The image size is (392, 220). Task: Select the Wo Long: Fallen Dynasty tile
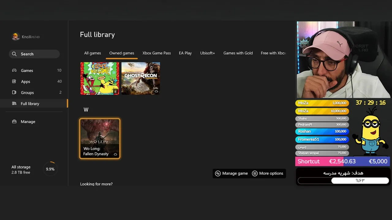(100, 139)
